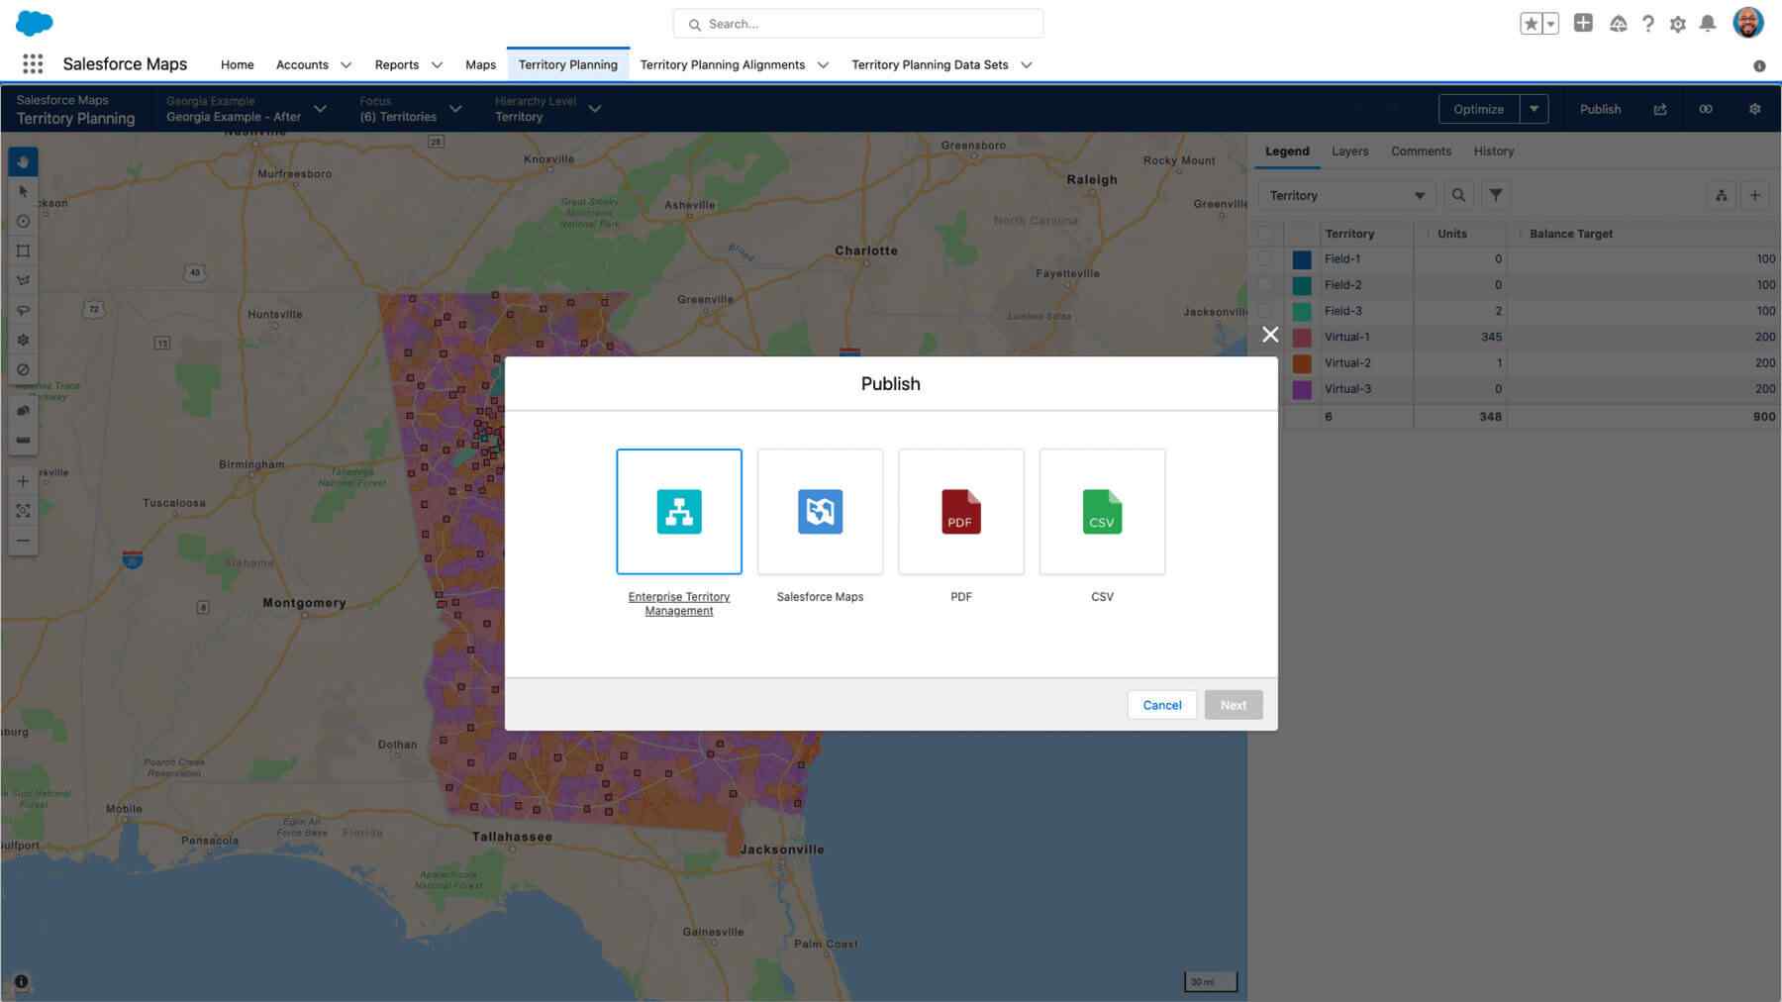
Task: Expand the Accounts tab menu chevron
Action: pyautogui.click(x=346, y=65)
